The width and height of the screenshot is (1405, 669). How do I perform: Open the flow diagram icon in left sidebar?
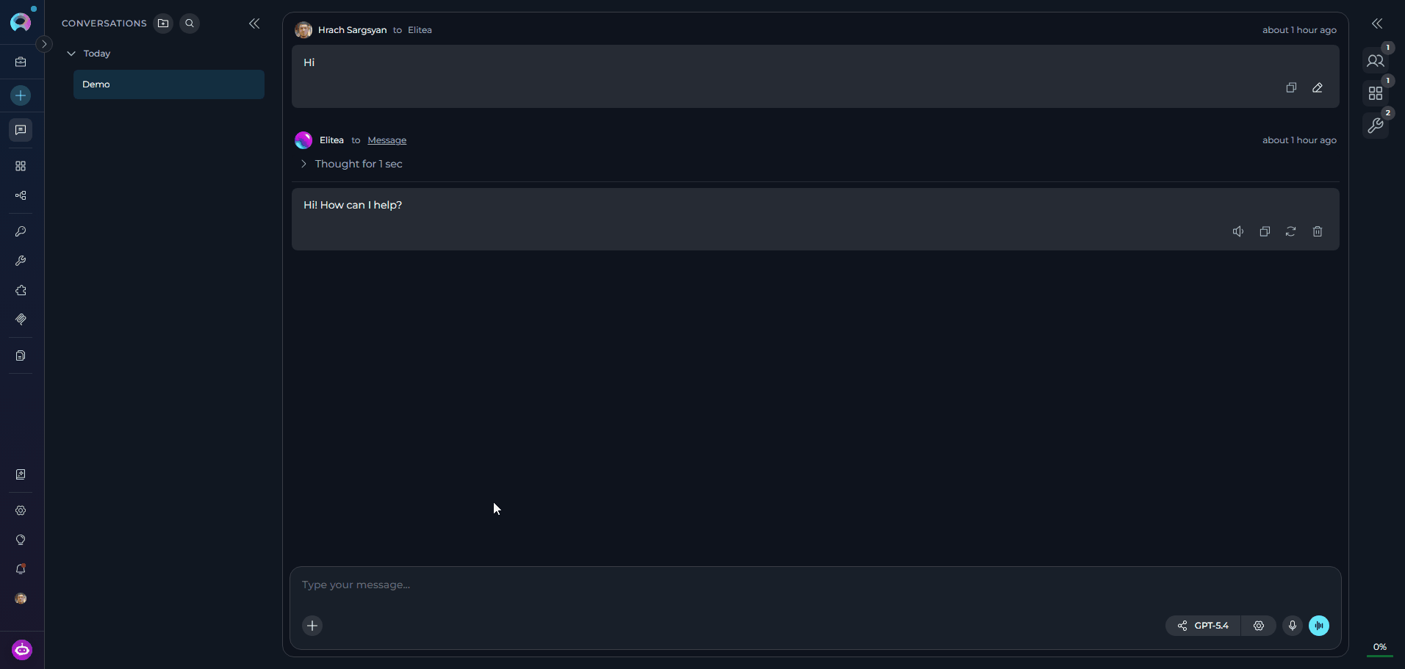point(21,195)
